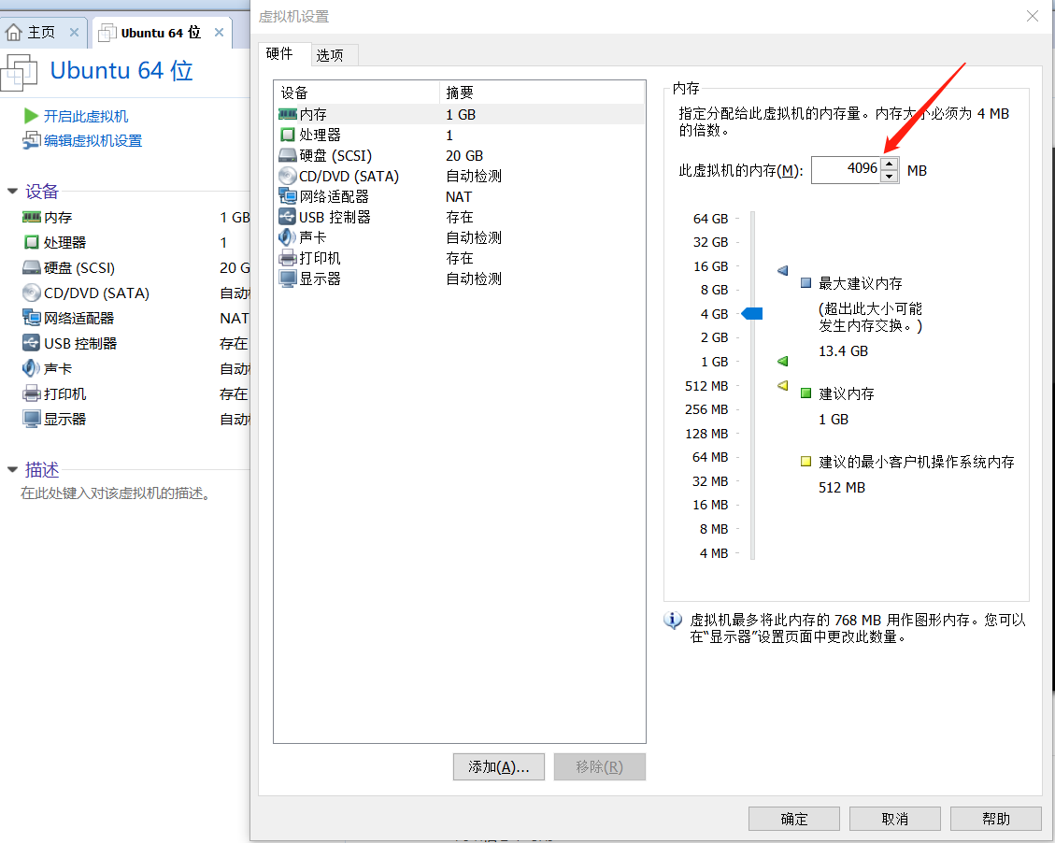Image resolution: width=1055 pixels, height=843 pixels.
Task: Confirm settings with 确定 button
Action: click(x=794, y=819)
